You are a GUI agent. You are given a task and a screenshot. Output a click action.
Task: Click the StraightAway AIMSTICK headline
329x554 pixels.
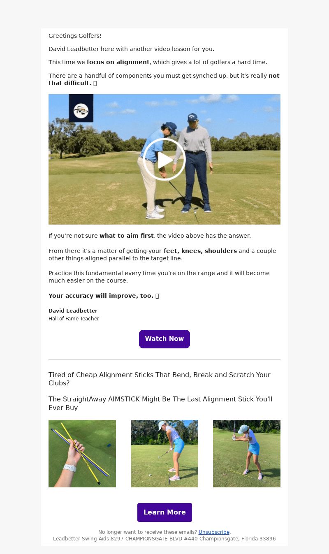(x=160, y=403)
